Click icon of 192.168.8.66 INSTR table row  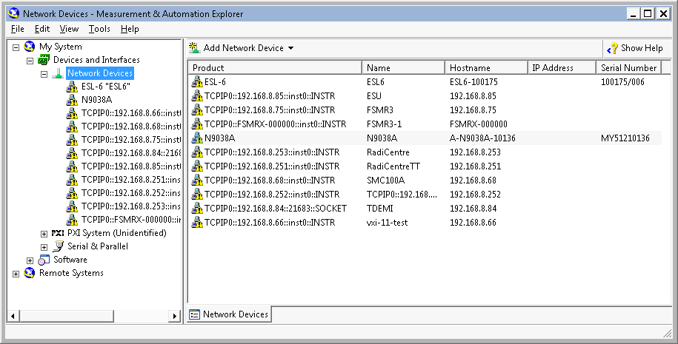click(x=197, y=223)
